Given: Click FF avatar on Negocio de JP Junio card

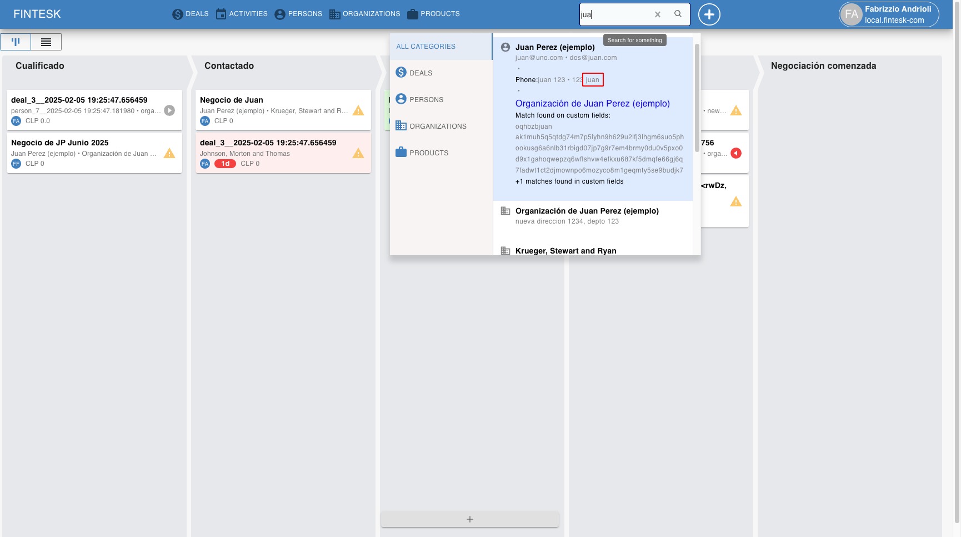Looking at the screenshot, I should click(16, 164).
